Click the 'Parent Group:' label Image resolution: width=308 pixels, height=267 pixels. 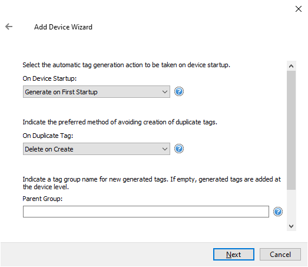(x=42, y=199)
